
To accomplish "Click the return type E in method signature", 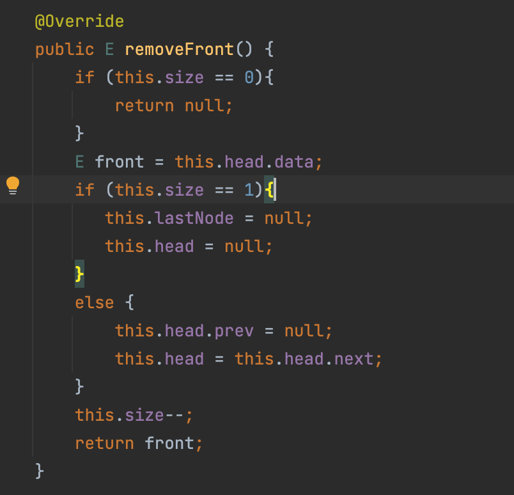I will click(x=109, y=49).
